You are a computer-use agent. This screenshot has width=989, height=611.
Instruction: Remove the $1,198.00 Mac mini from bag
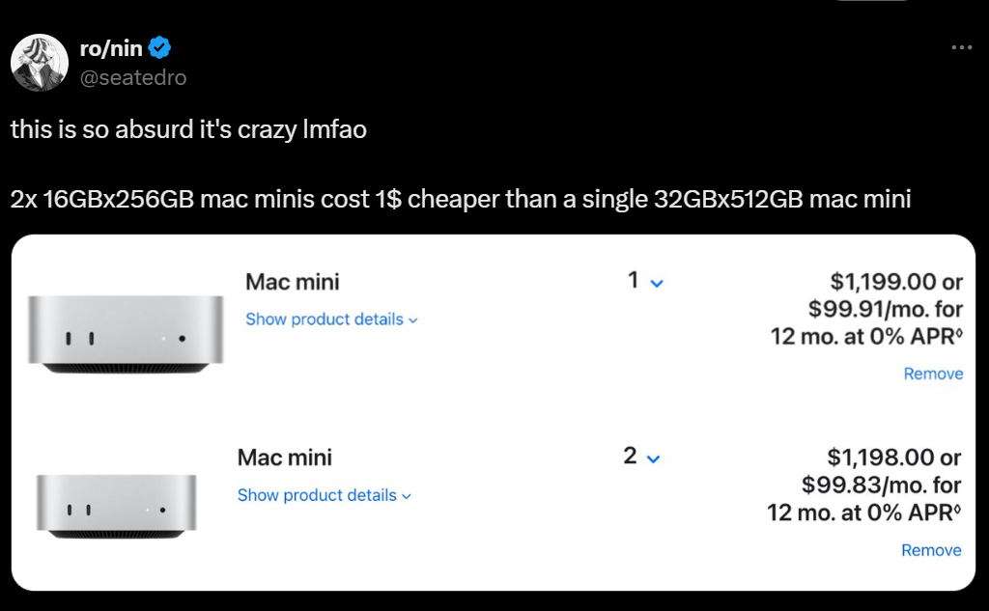[x=931, y=550]
